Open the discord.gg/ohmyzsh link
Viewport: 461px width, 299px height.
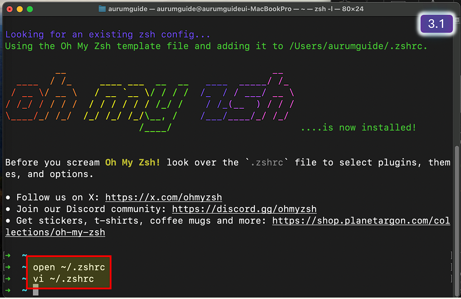244,209
